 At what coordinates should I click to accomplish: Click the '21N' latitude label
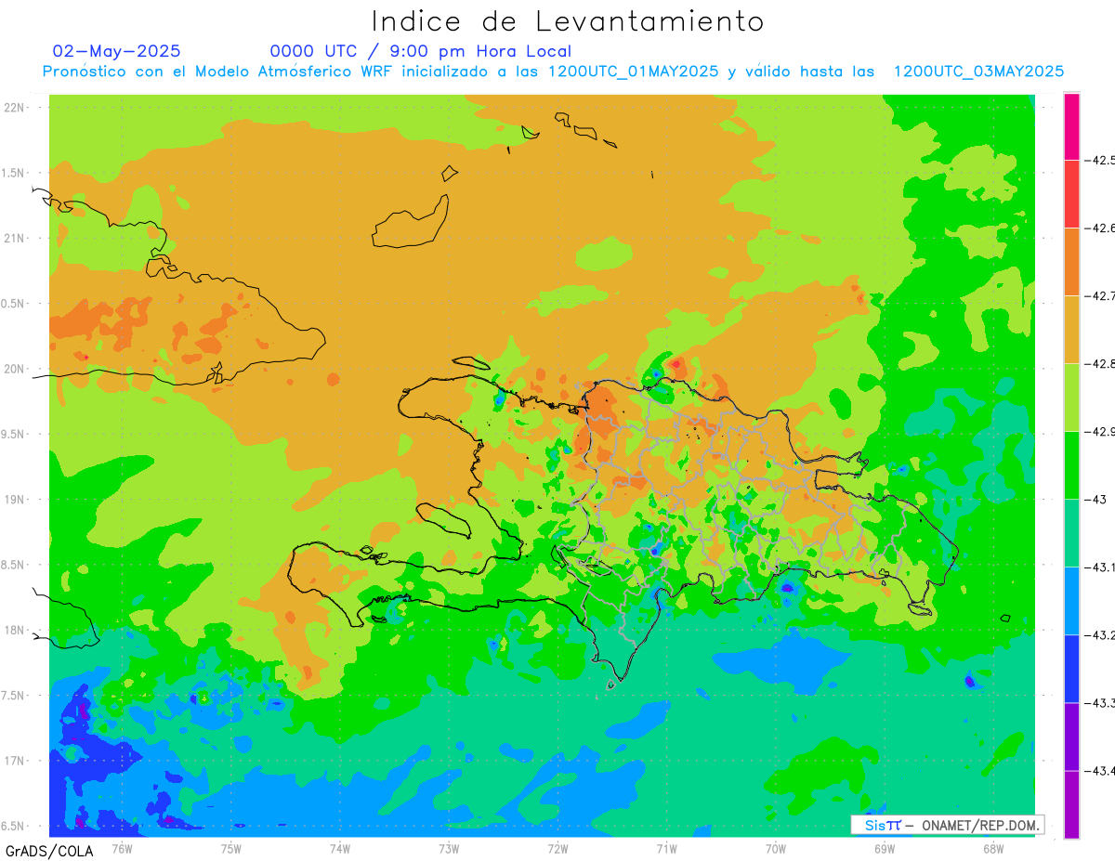[15, 238]
